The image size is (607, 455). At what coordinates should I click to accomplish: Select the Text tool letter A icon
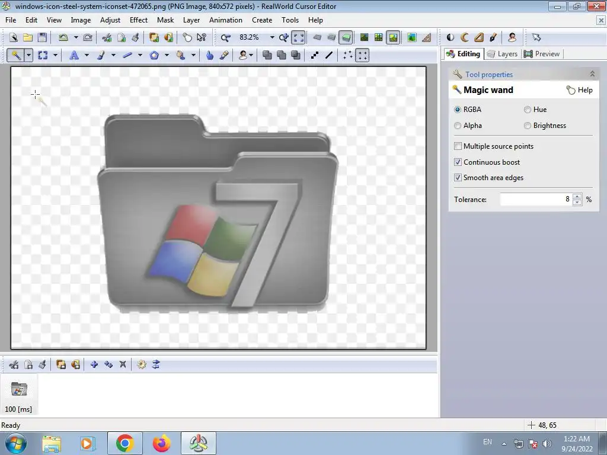click(x=74, y=55)
